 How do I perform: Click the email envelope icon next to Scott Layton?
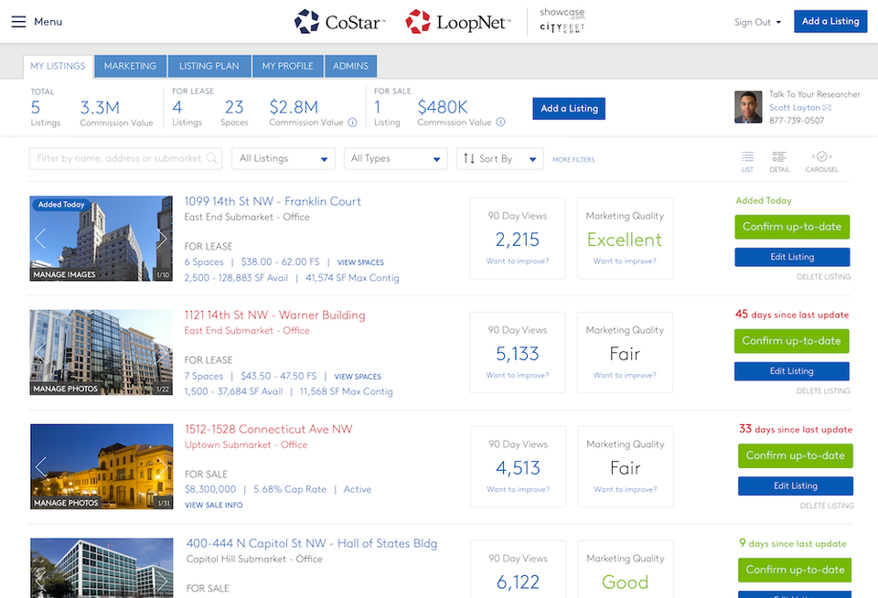[x=827, y=108]
